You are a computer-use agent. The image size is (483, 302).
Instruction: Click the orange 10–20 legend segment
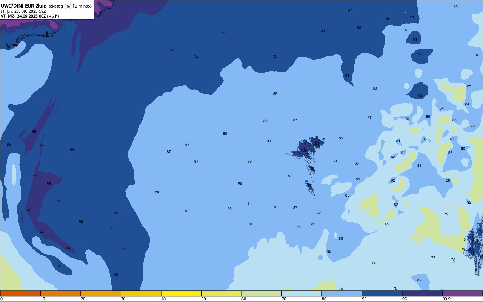(60, 293)
